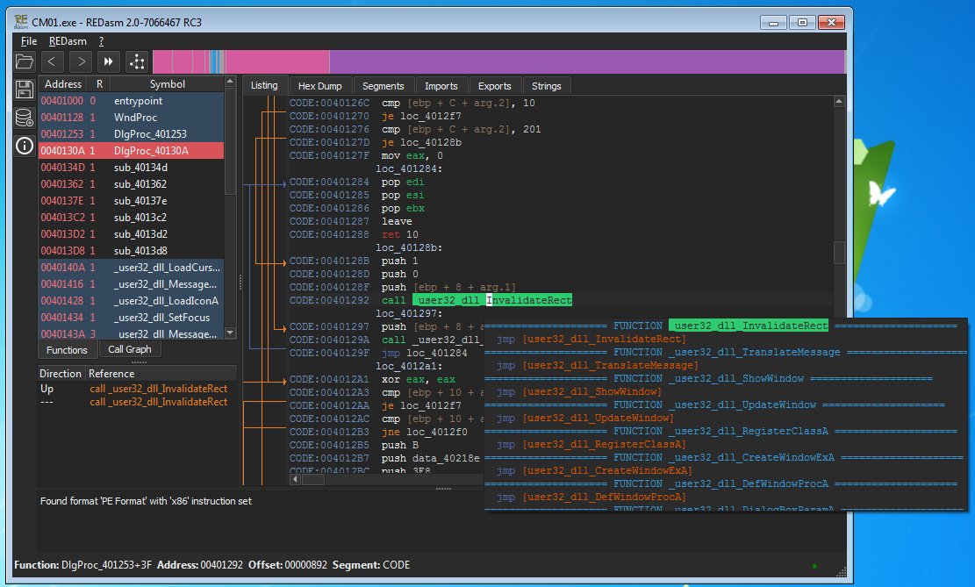
Task: Select the DlgProc_40130A function row
Action: pos(132,151)
